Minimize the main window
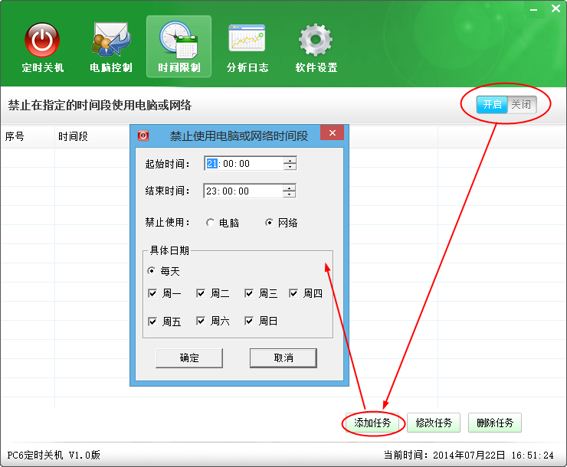 tap(533, 10)
